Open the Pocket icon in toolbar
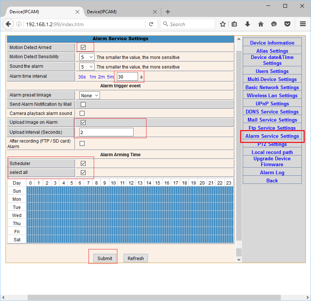 287,24
